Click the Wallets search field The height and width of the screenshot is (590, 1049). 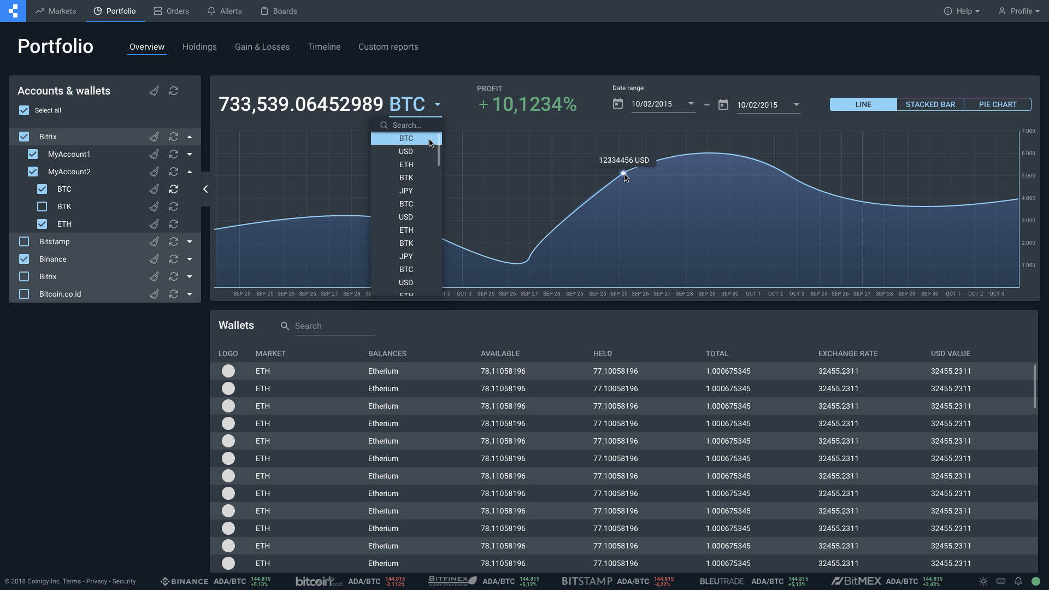click(334, 326)
